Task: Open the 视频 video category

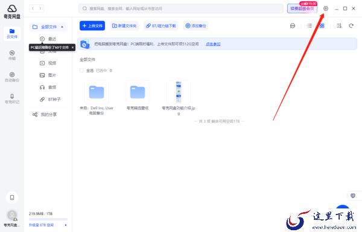Action: tap(48, 63)
